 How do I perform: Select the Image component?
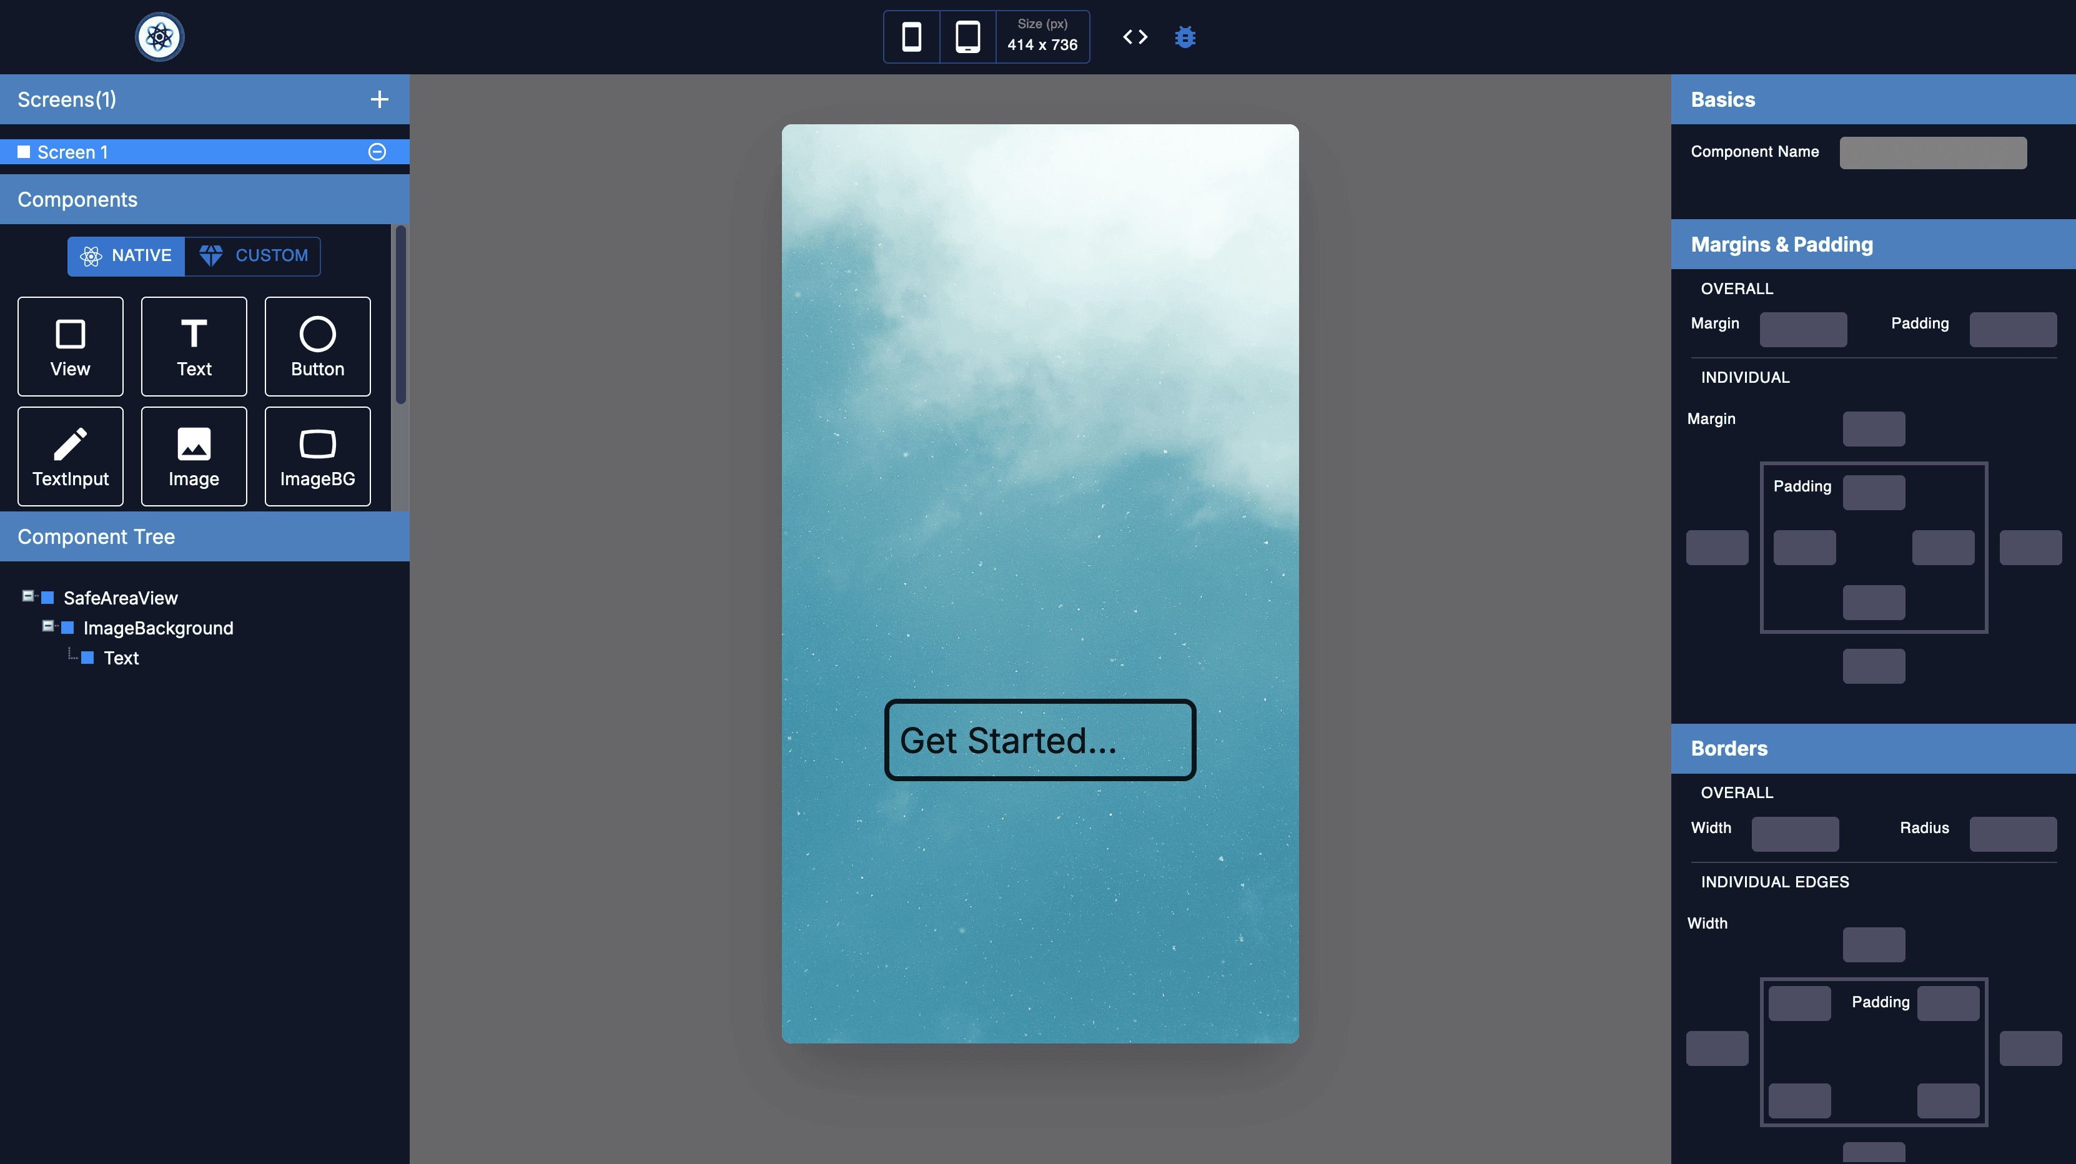[194, 456]
